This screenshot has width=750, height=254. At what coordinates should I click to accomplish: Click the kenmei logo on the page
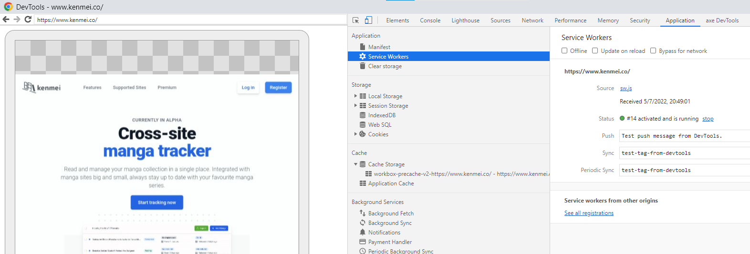pos(42,87)
